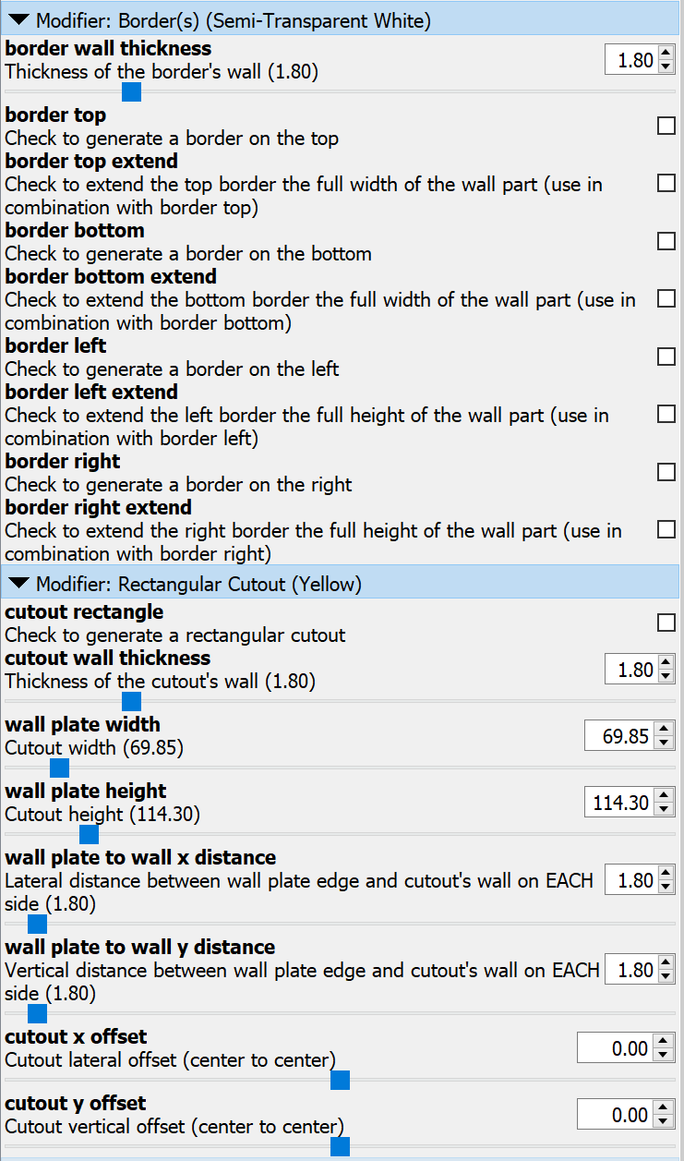Decrease cutout wall thickness with down arrow
This screenshot has width=684, height=1161.
(666, 676)
